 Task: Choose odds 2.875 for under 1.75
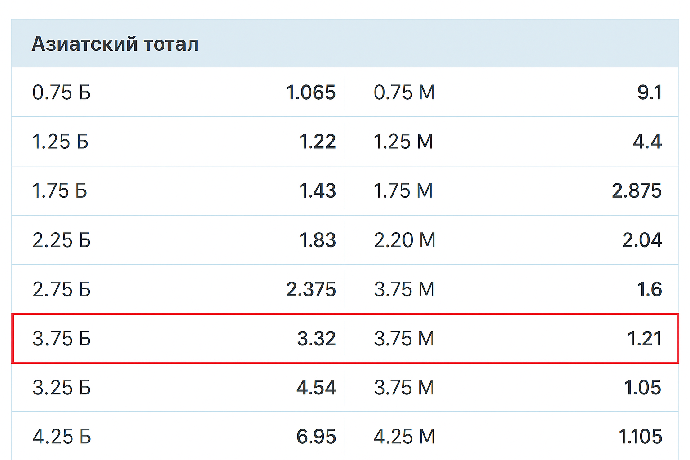coord(640,191)
